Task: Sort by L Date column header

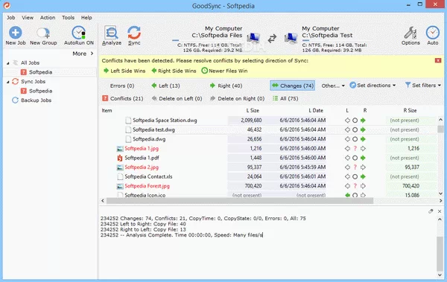Action: (316, 111)
